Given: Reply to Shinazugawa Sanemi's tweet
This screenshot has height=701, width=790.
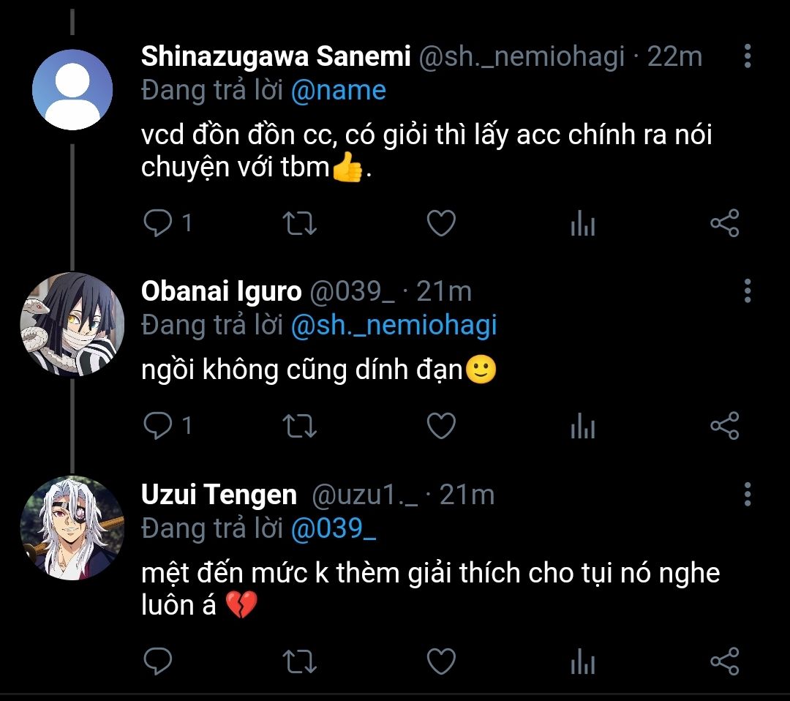Looking at the screenshot, I should pos(157,224).
